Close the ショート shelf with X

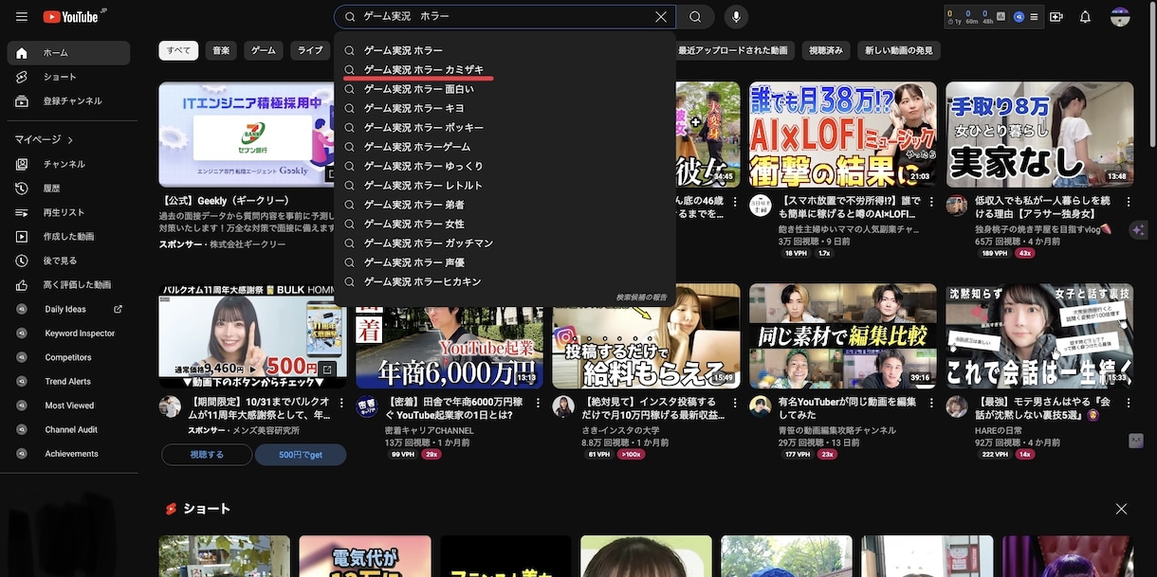click(1122, 509)
